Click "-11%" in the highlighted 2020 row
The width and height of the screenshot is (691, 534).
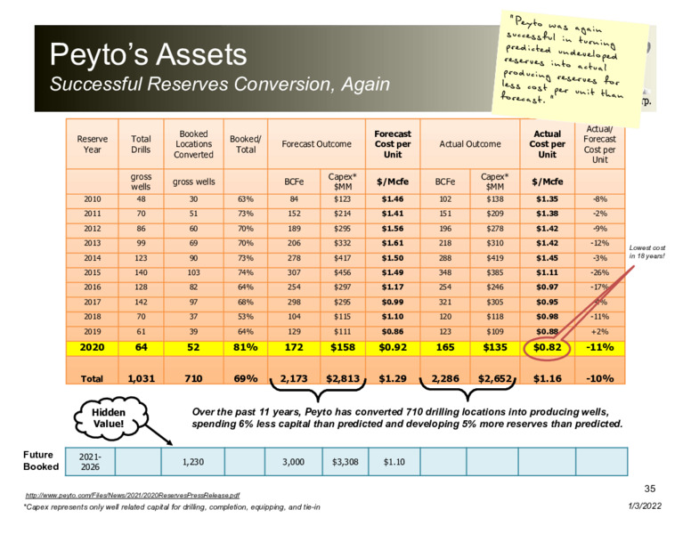pos(600,348)
